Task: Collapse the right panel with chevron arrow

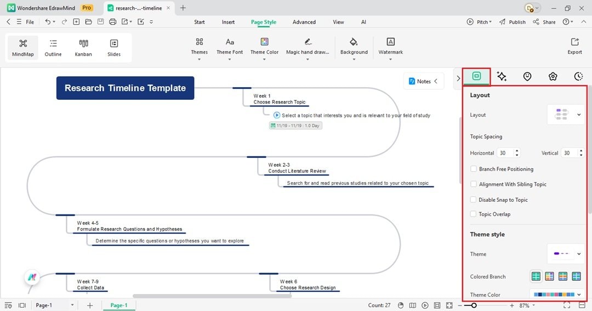Action: pyautogui.click(x=458, y=78)
